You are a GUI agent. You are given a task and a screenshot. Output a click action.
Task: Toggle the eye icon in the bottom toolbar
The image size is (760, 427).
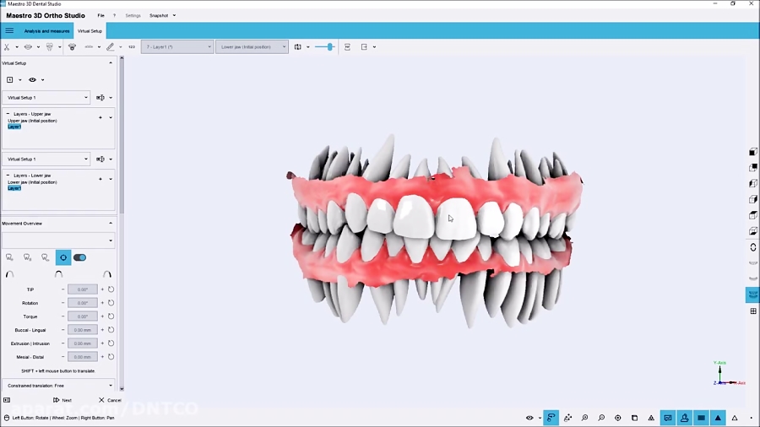click(529, 418)
